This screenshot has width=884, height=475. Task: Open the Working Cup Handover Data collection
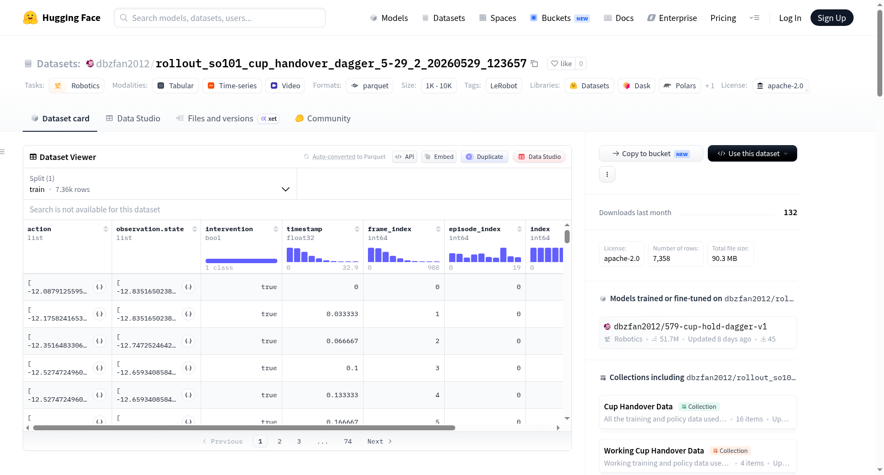click(698, 456)
